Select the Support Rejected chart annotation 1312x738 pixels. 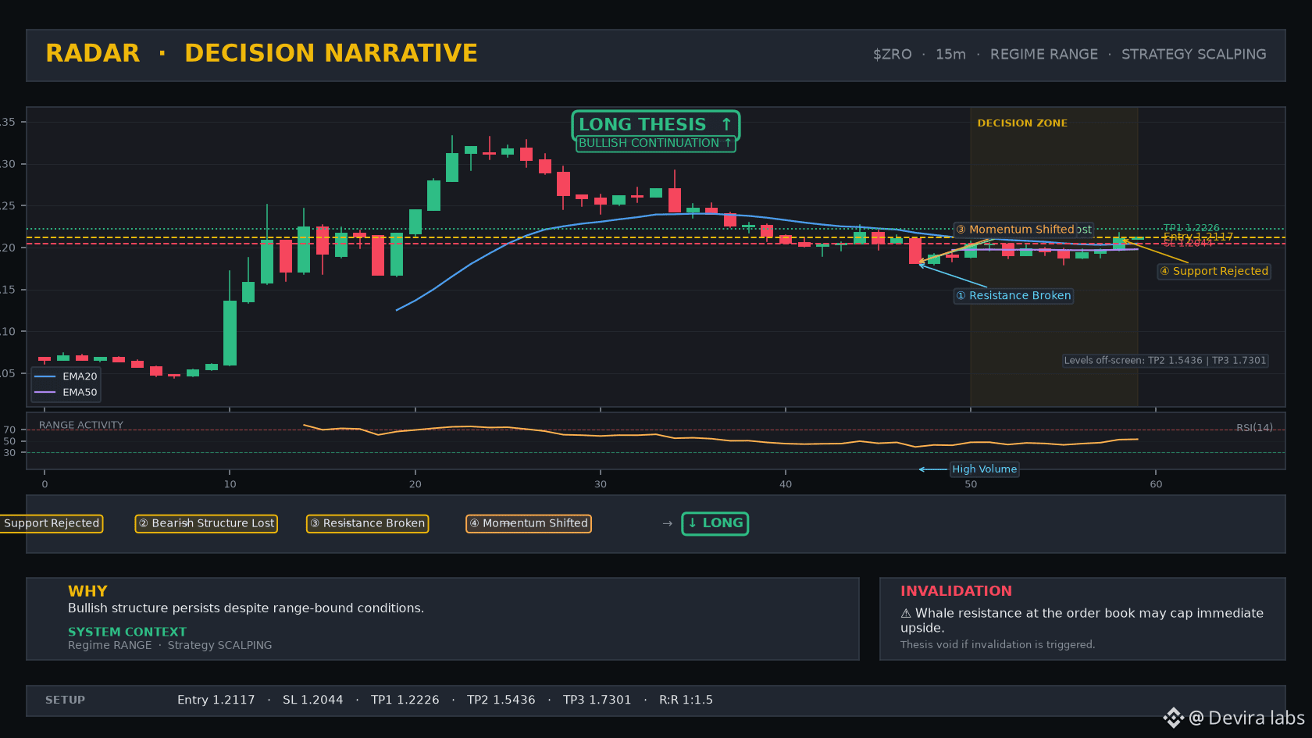(1214, 271)
